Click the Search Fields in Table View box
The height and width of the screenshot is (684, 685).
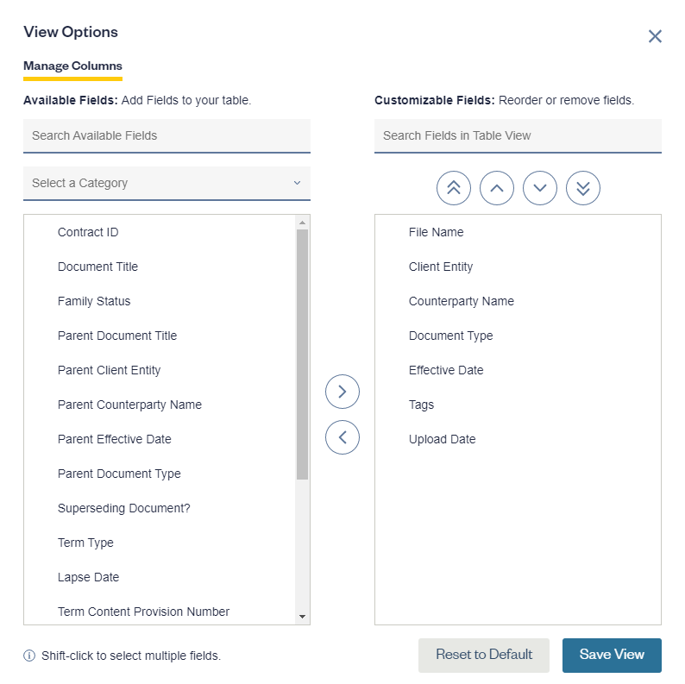[518, 136]
